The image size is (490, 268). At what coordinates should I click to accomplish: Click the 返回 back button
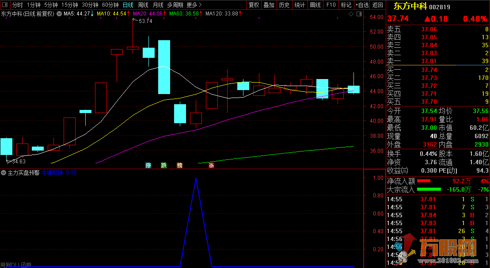click(377, 5)
